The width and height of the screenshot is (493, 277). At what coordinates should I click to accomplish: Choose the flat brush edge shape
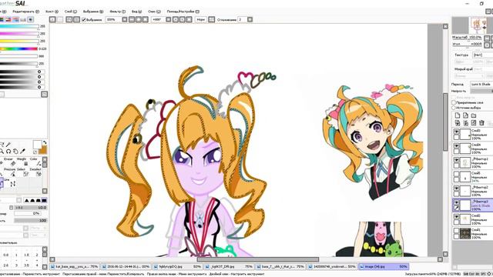[45, 200]
